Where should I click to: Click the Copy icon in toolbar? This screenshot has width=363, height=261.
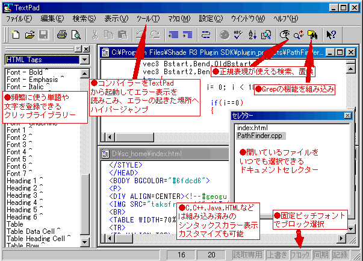click(108, 35)
